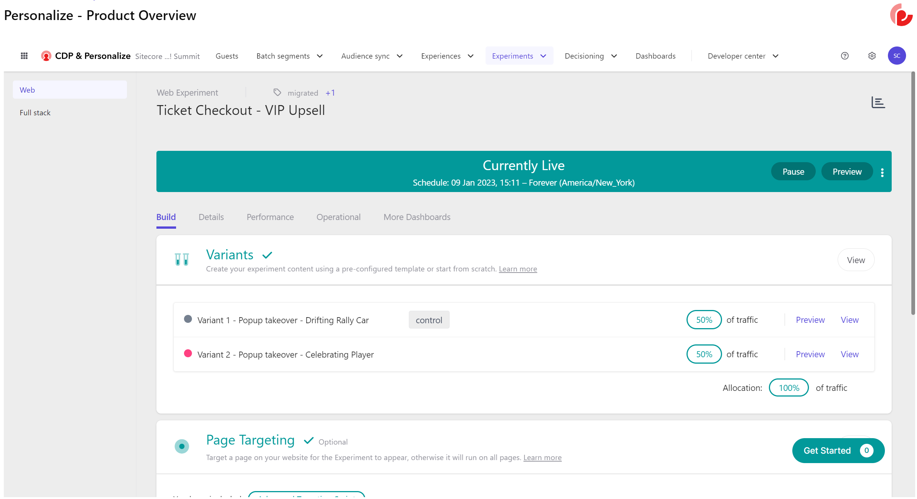
Task: Click the help question mark icon
Action: coord(844,56)
